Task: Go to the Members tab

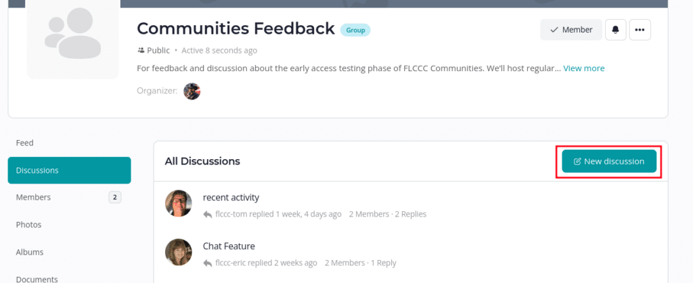Action: (34, 197)
